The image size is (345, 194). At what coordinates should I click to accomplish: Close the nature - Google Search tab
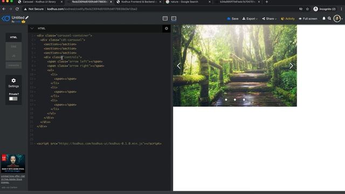click(x=210, y=2)
